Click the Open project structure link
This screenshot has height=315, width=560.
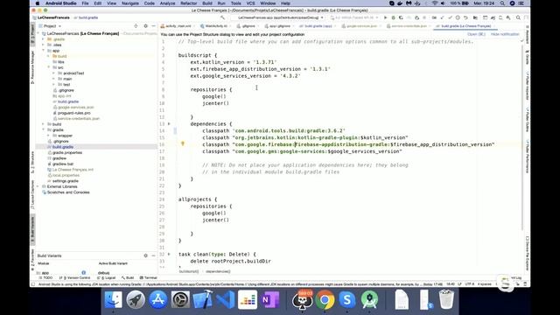[476, 34]
